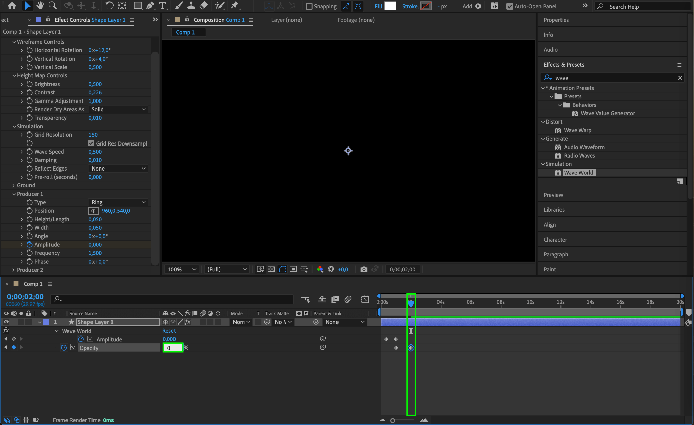This screenshot has height=425, width=694.
Task: Uncheck Grid Res Downsample checkbox
Action: 91,143
